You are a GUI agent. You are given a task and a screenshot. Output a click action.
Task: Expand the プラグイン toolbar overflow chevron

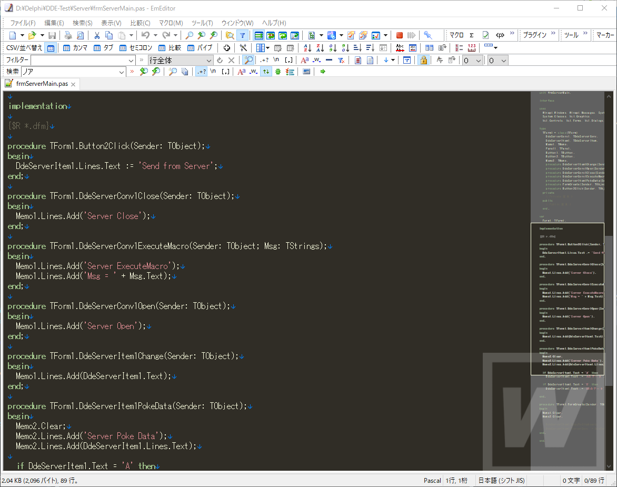click(553, 34)
